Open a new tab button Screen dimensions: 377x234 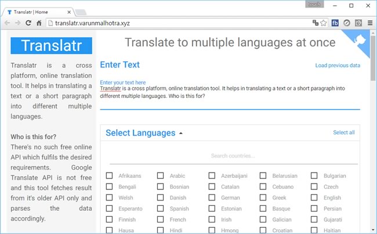click(x=81, y=12)
